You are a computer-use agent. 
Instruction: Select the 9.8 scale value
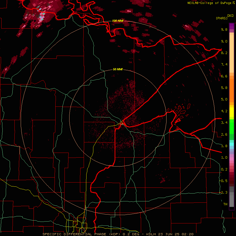(x=224, y=29)
